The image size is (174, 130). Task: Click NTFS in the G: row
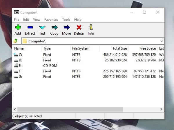pos(76,77)
